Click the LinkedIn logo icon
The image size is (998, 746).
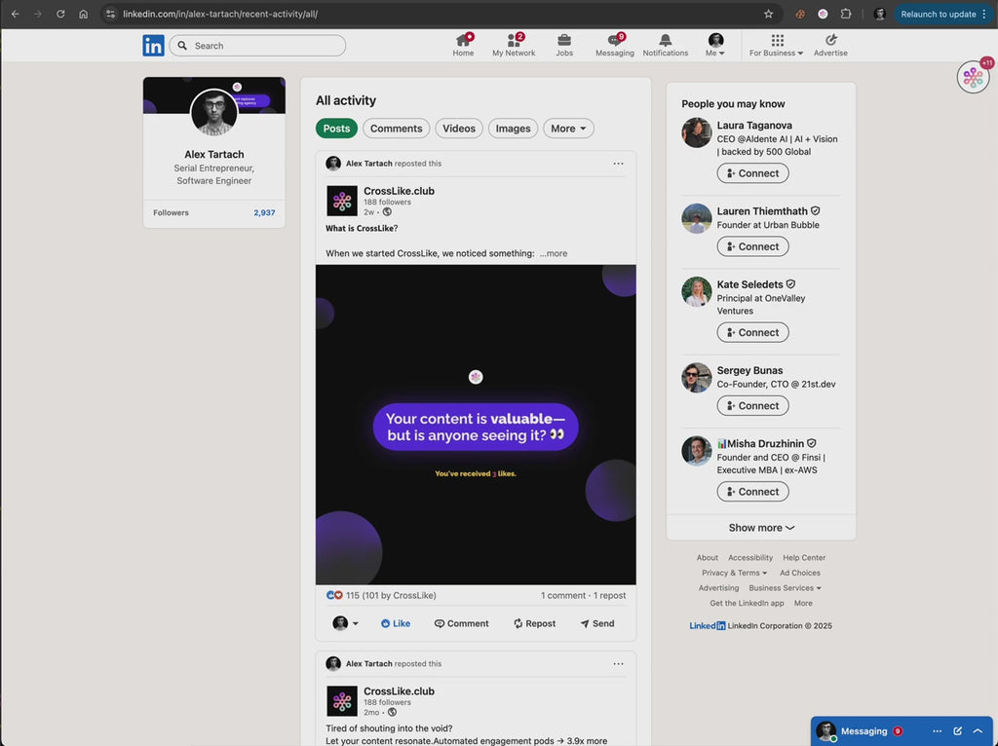[153, 46]
